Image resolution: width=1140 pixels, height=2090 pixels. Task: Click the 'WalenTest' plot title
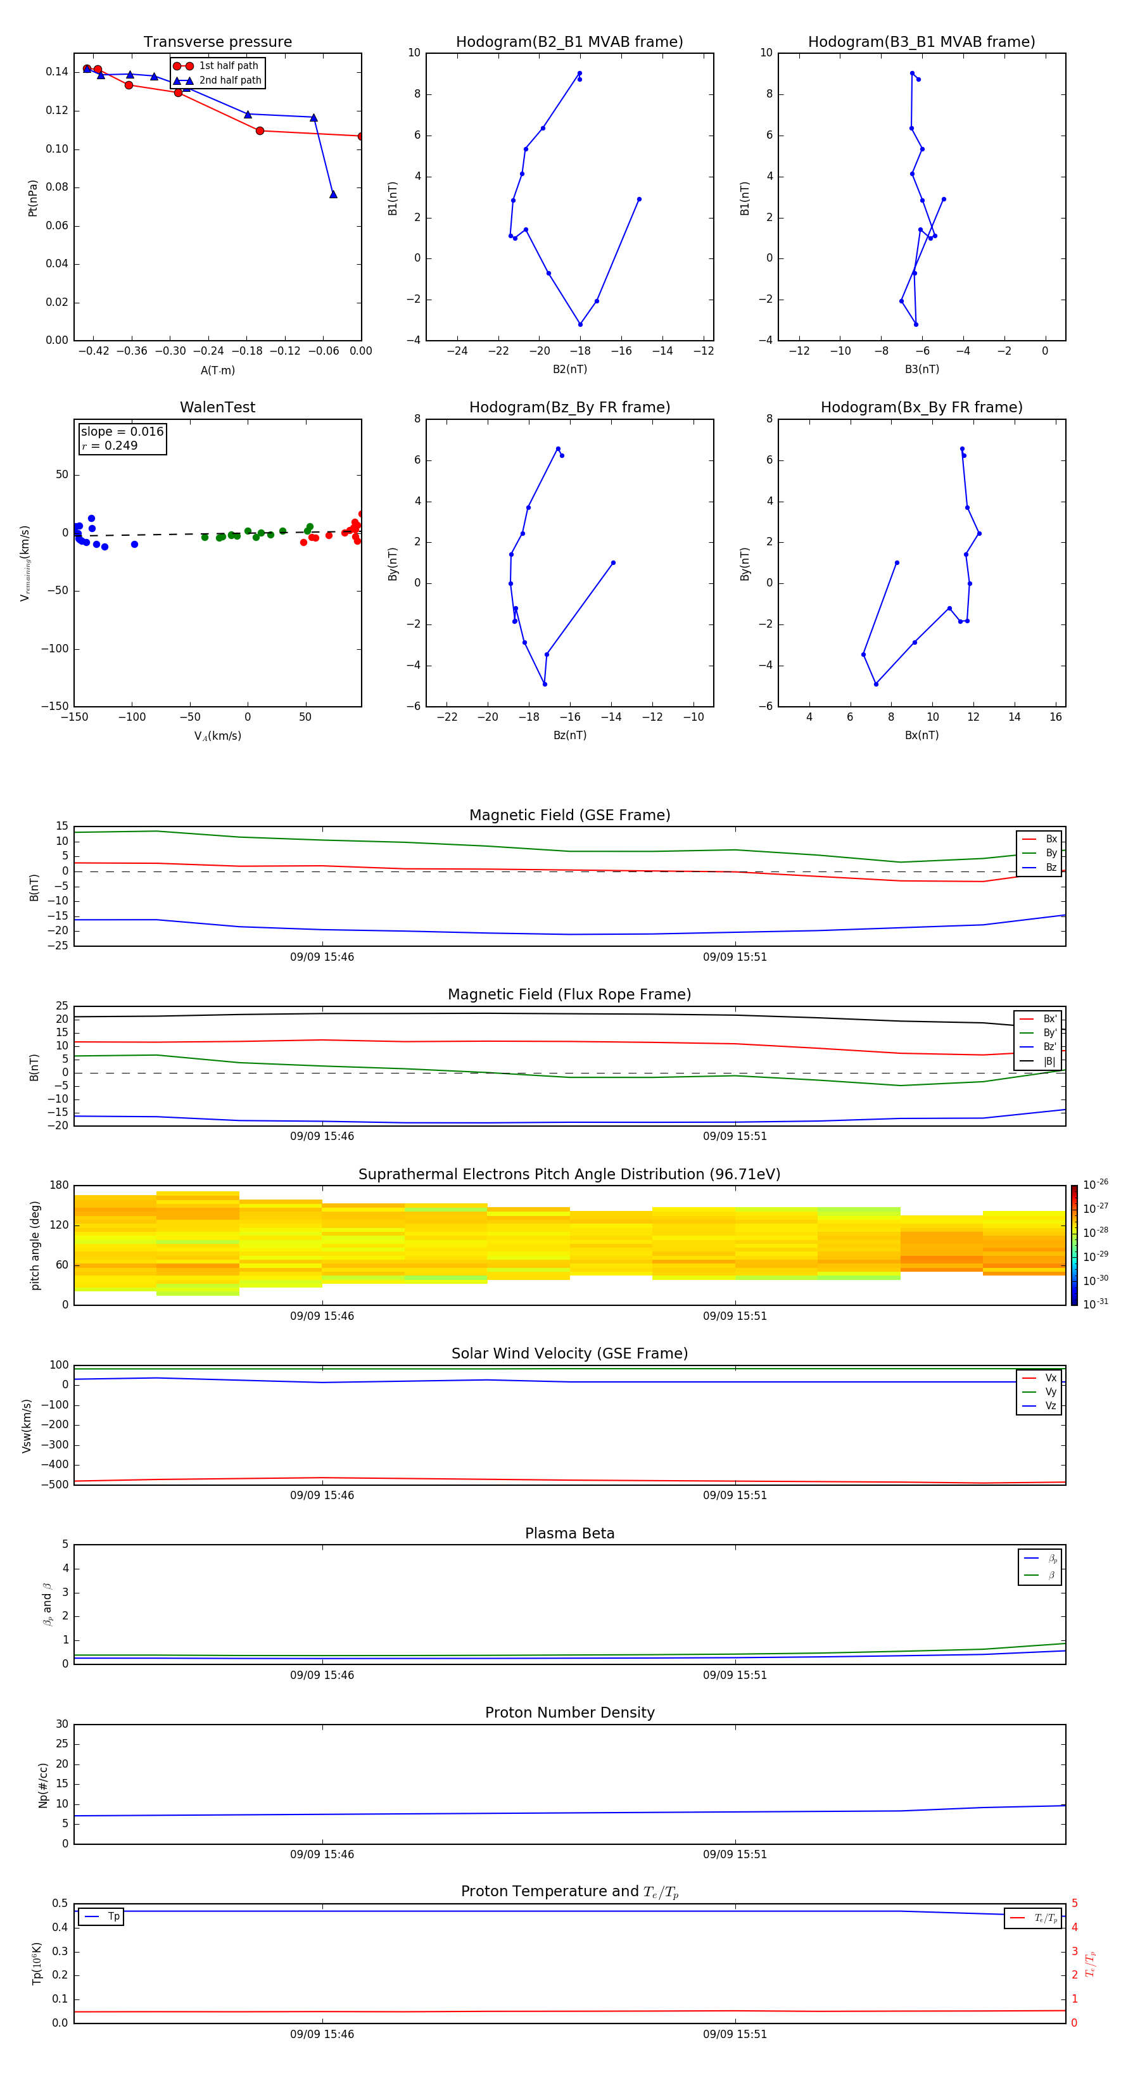(x=217, y=407)
